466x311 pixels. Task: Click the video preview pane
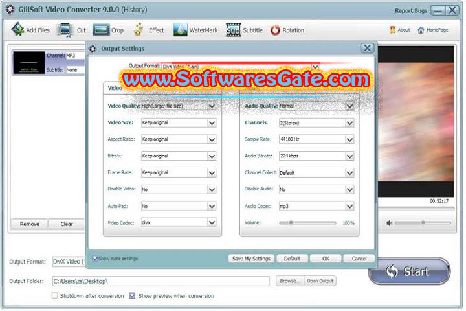[416, 121]
